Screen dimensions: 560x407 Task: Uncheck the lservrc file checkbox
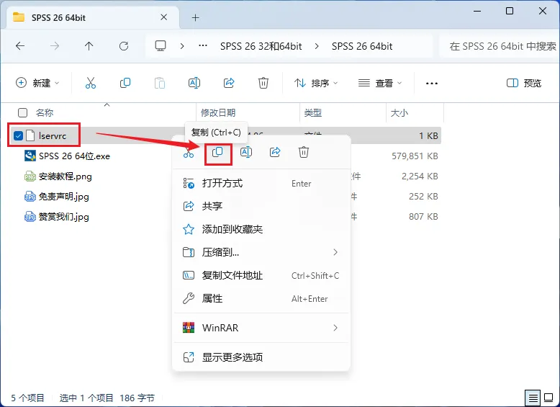pyautogui.click(x=18, y=135)
